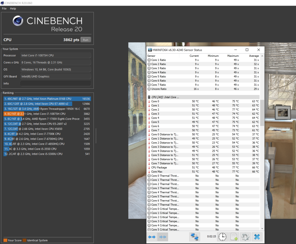Viewport: 296px width, 244px height.
Task: Start logging with the sheet-plus icon
Action: click(x=234, y=237)
